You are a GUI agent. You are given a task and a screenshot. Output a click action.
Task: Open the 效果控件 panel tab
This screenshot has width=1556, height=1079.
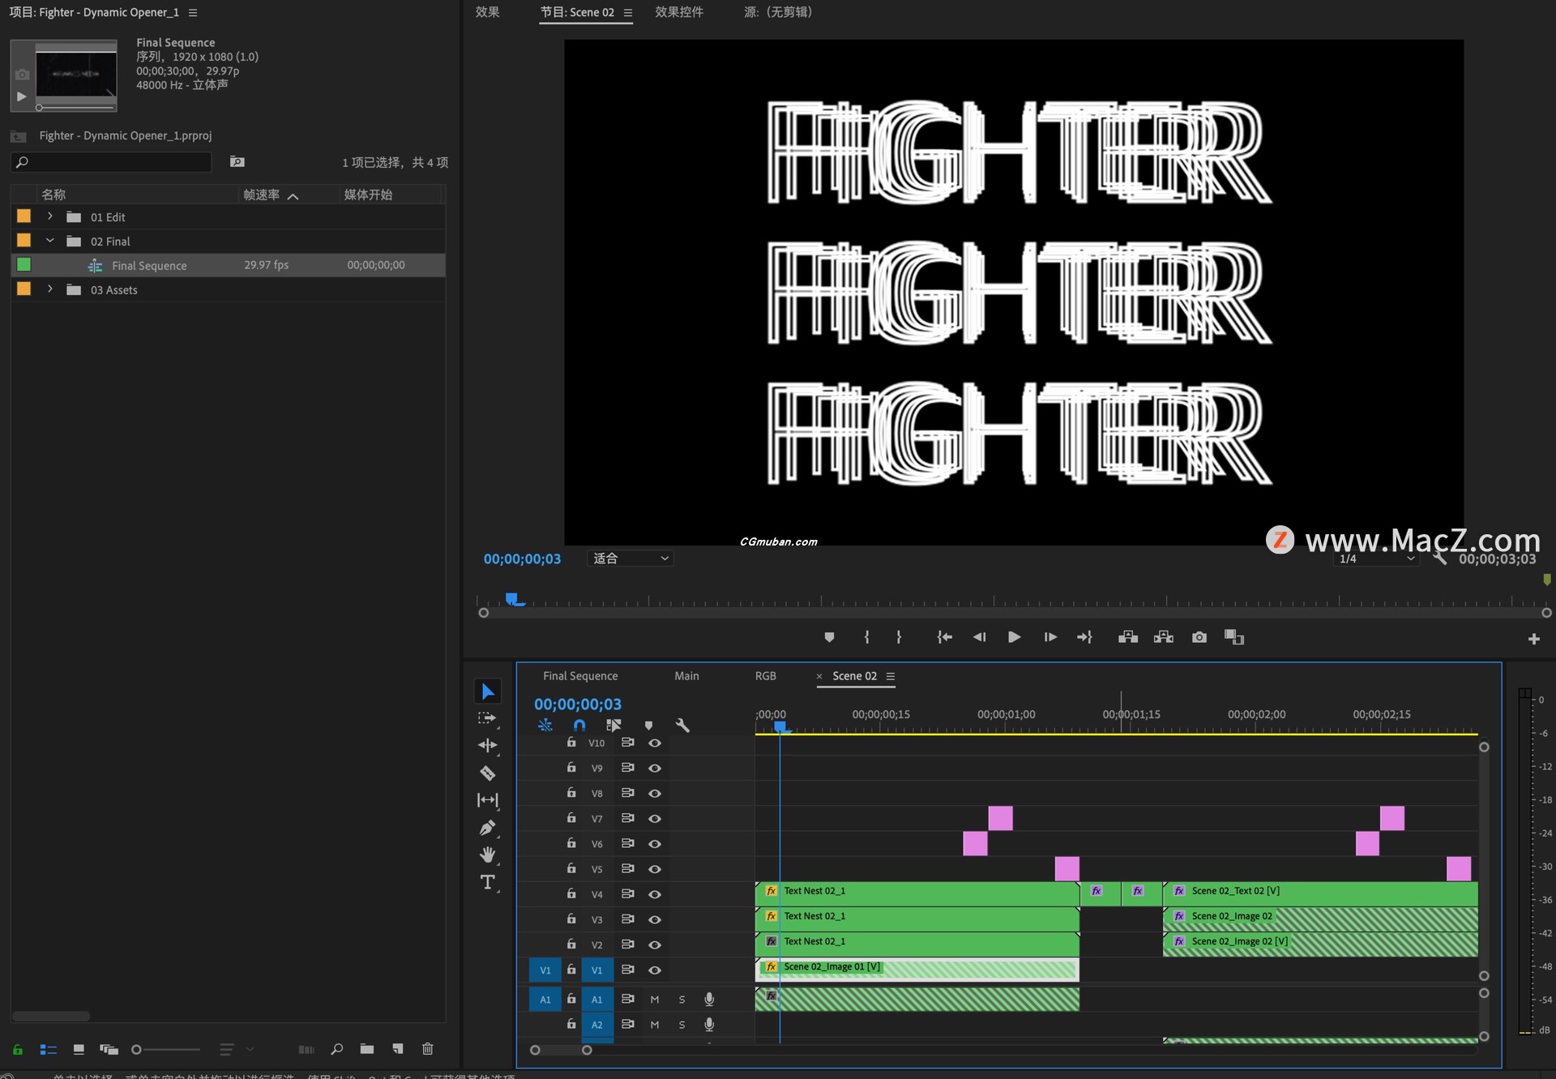(x=679, y=12)
